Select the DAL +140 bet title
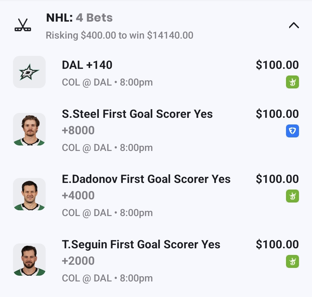 (x=87, y=65)
